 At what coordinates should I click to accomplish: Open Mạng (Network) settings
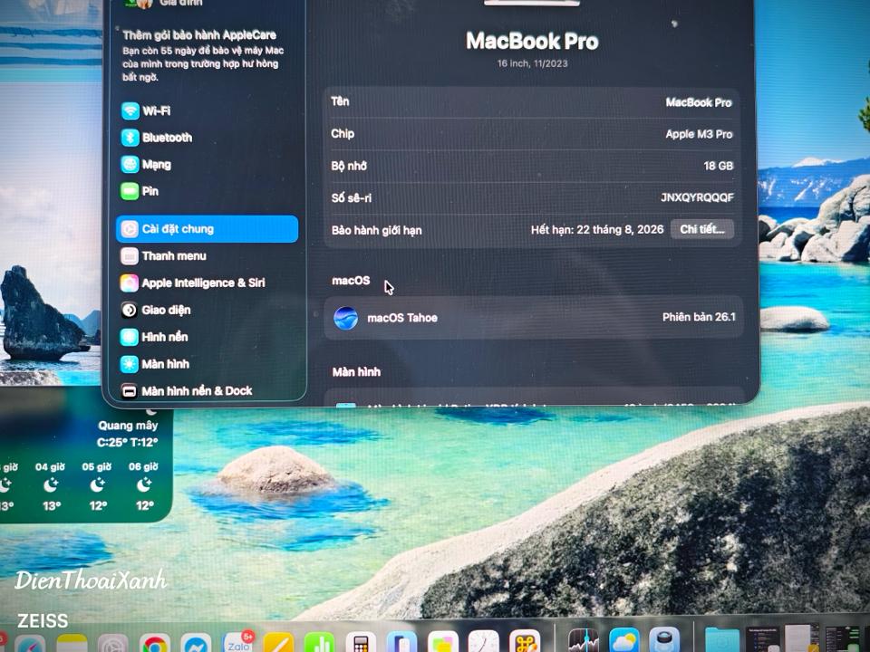tap(129, 164)
